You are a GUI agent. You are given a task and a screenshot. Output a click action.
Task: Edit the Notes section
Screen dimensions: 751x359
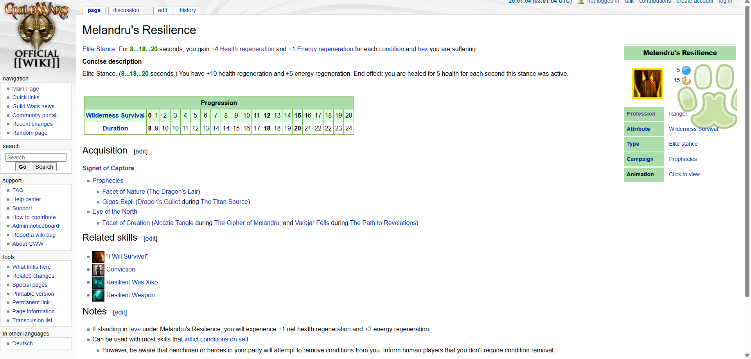pos(120,313)
